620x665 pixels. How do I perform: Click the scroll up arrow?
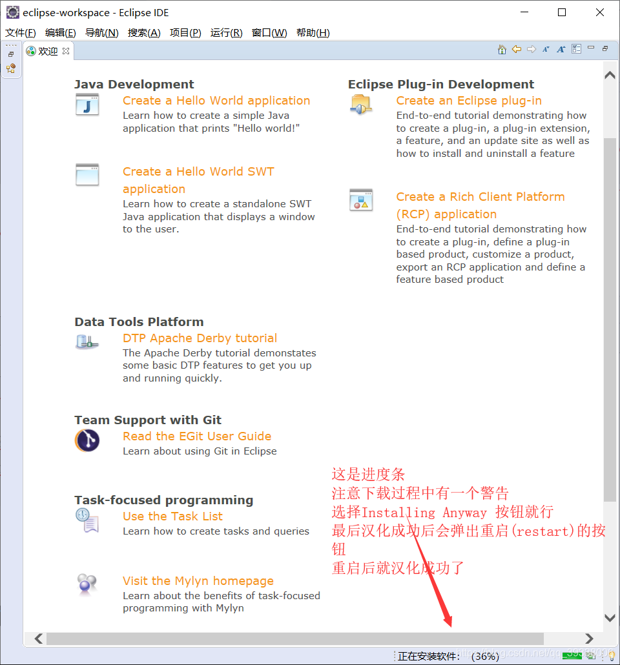pyautogui.click(x=610, y=75)
